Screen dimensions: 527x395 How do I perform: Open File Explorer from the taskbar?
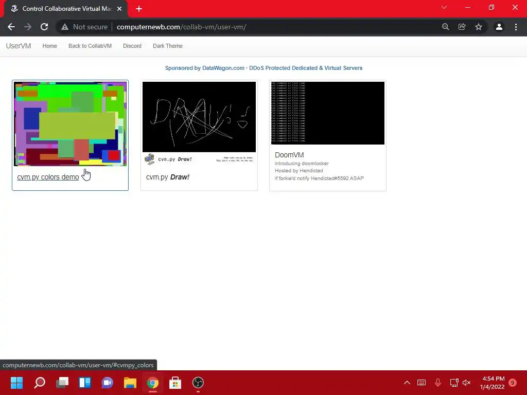(x=130, y=383)
